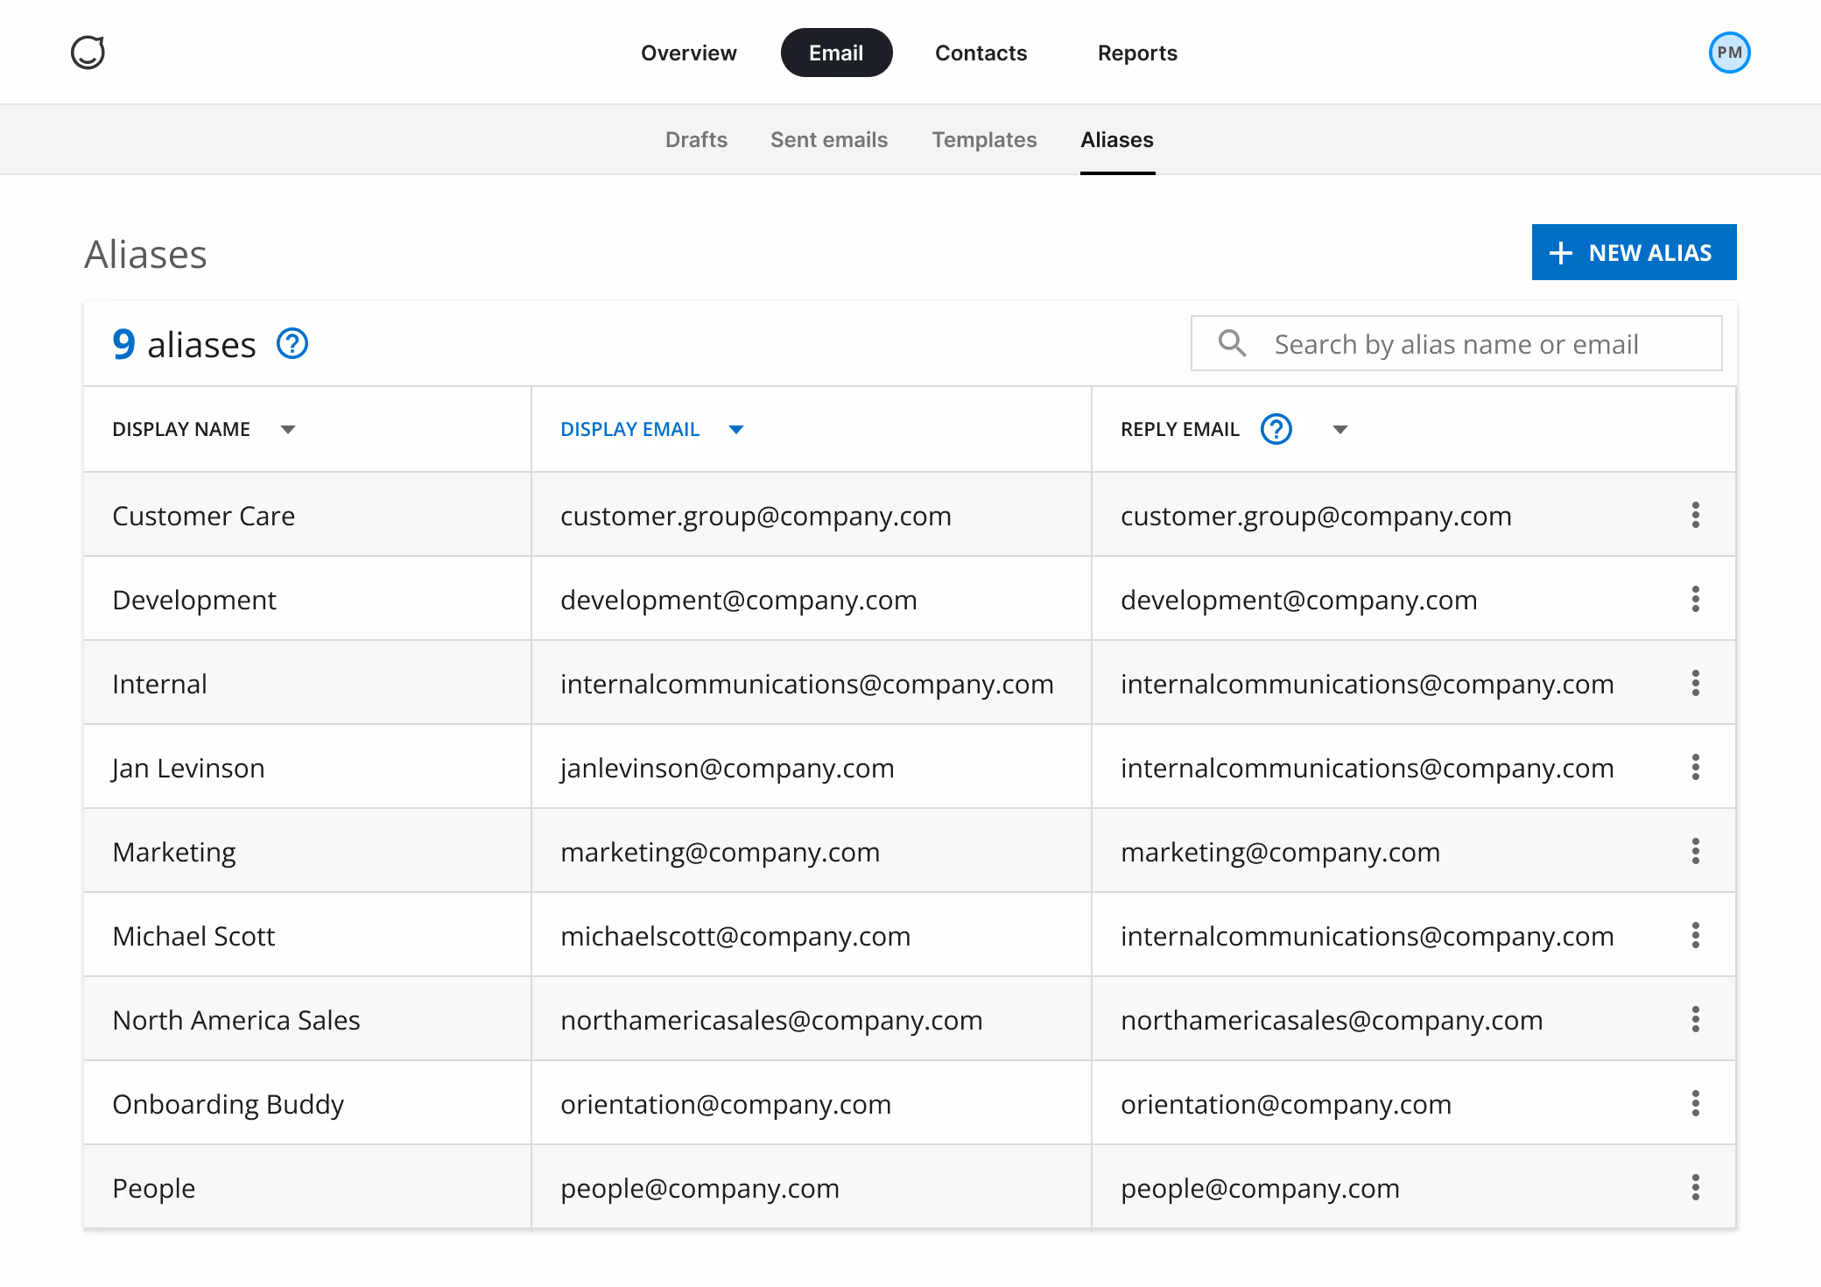The image size is (1821, 1287).
Task: Open the Development row actions menu
Action: tap(1696, 599)
